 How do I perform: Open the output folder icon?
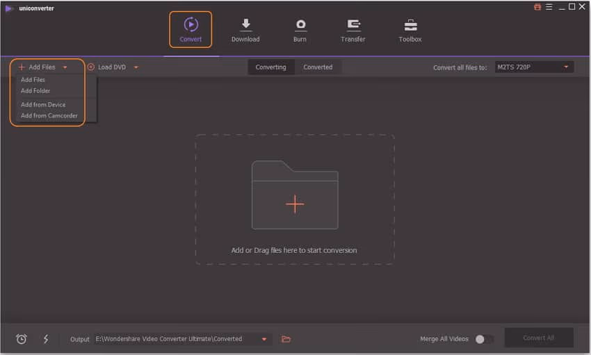(286, 339)
